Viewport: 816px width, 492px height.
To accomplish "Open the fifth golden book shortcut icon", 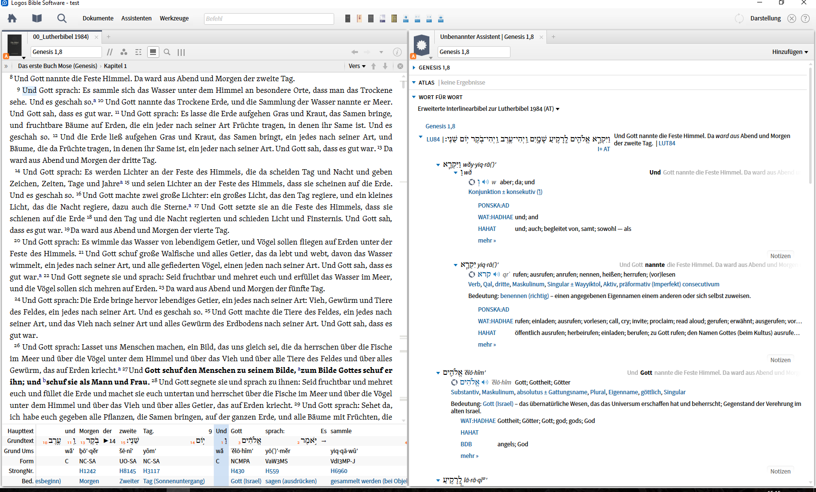I will click(x=394, y=18).
